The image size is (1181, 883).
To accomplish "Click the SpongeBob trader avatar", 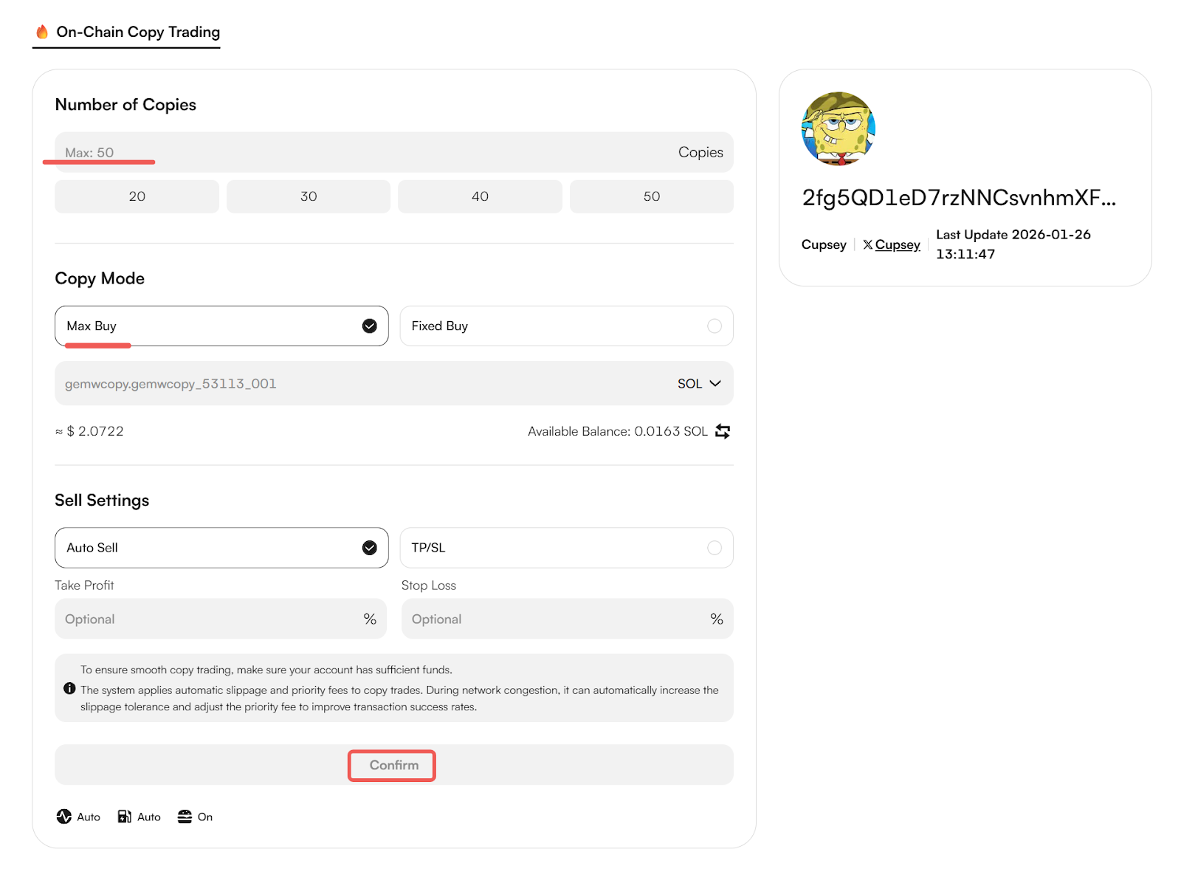I will click(838, 128).
